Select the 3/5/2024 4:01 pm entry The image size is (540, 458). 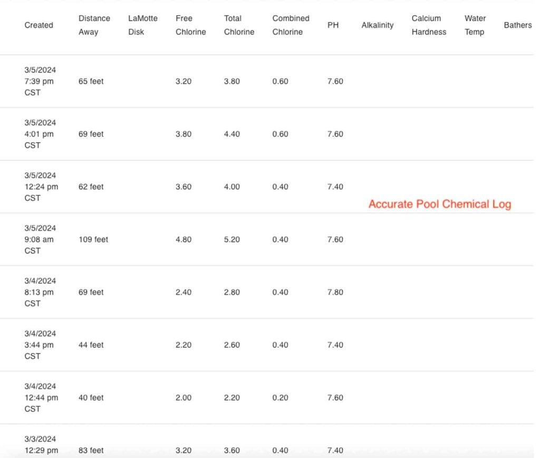point(40,134)
